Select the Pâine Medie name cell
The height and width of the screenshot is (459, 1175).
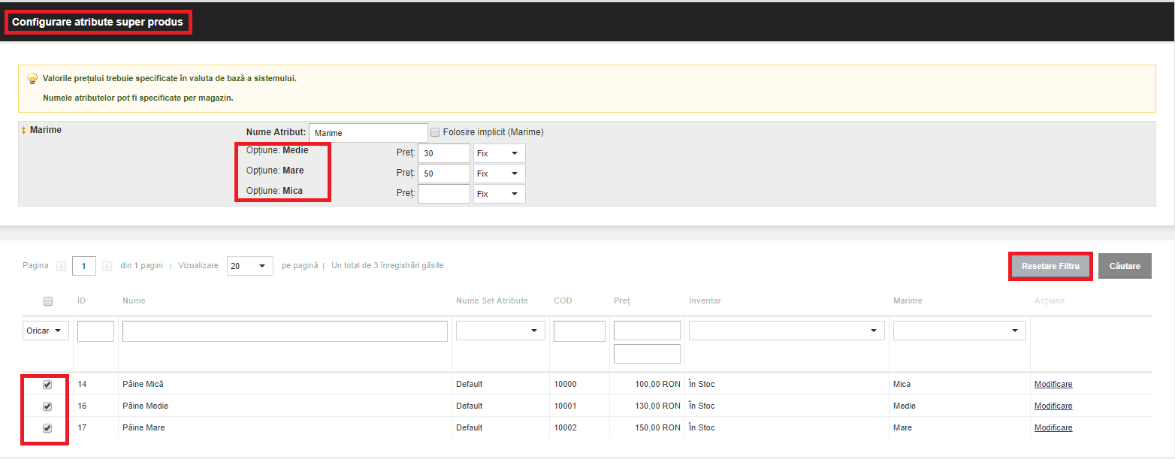pyautogui.click(x=145, y=406)
